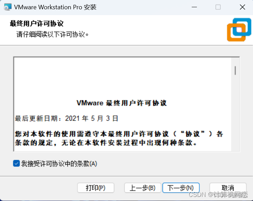Viewport: 253px width, 201px height.
Task: Close the VMware Workstation Pro setup dialog
Action: click(242, 7)
